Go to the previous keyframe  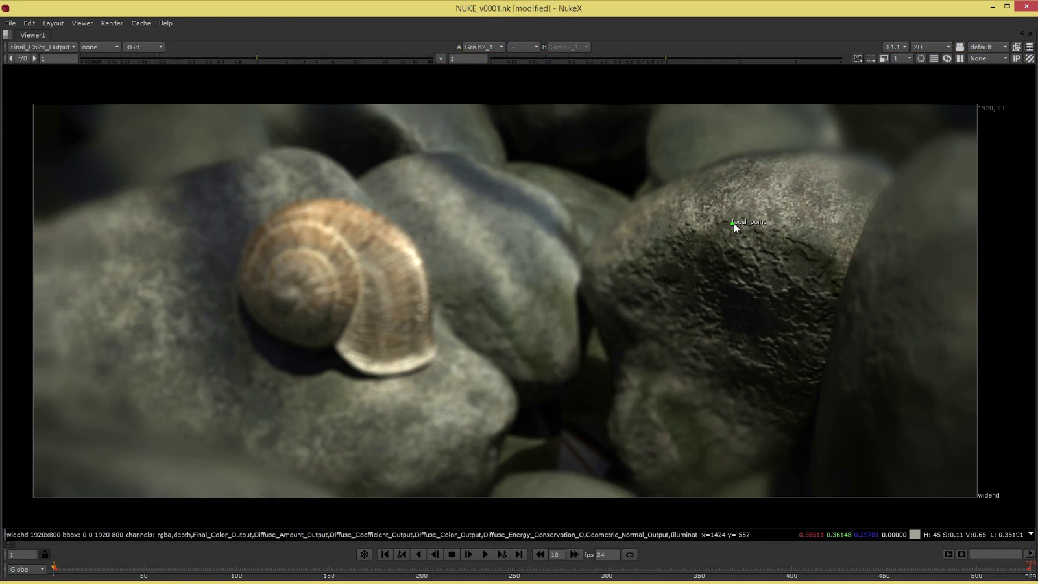[402, 555]
